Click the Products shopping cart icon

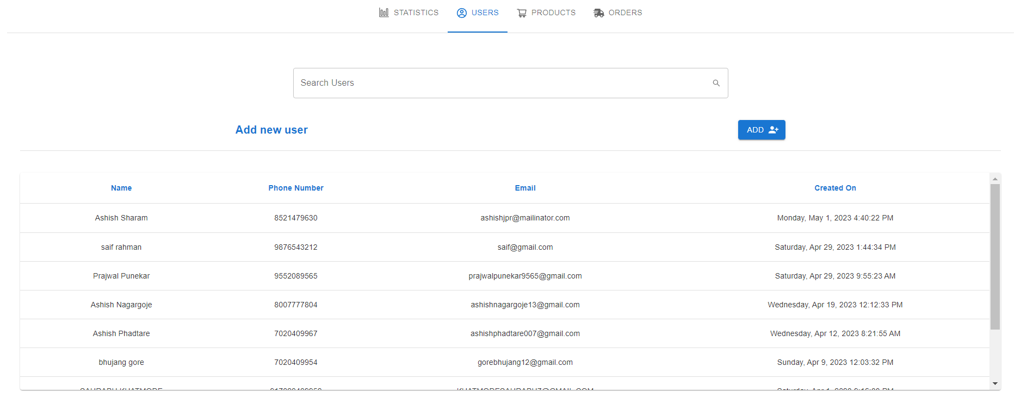click(522, 12)
